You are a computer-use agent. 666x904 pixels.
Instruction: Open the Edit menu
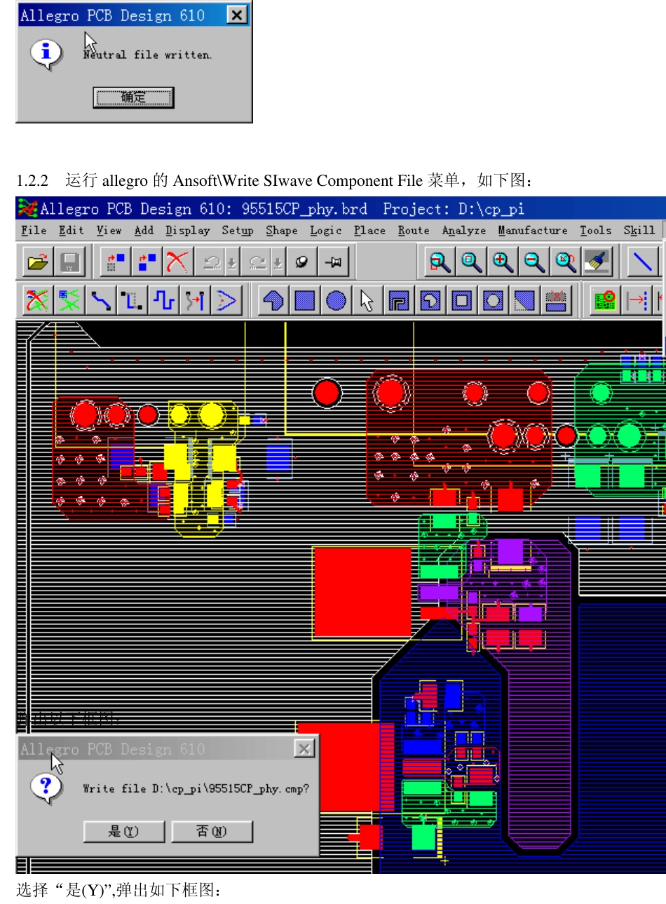[x=71, y=231]
